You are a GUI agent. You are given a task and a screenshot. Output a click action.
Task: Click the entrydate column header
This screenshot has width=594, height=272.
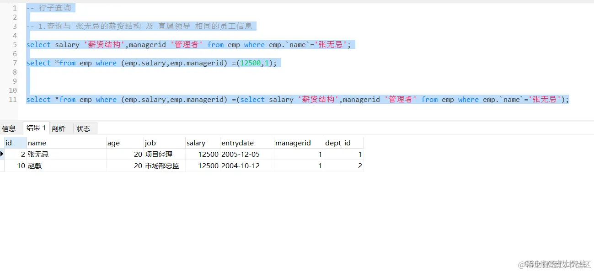(x=238, y=143)
